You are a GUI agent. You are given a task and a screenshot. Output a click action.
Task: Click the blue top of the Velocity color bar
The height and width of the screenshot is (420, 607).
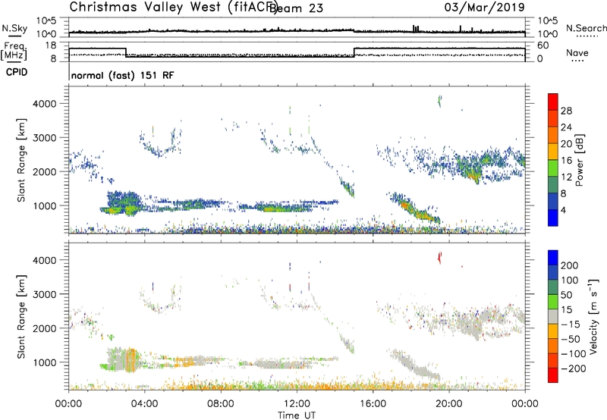click(553, 257)
